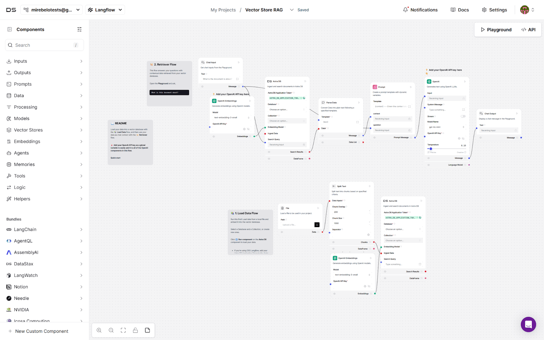544x340 pixels.
Task: Collapse the Components sidebar panel icon
Action: tap(10, 30)
